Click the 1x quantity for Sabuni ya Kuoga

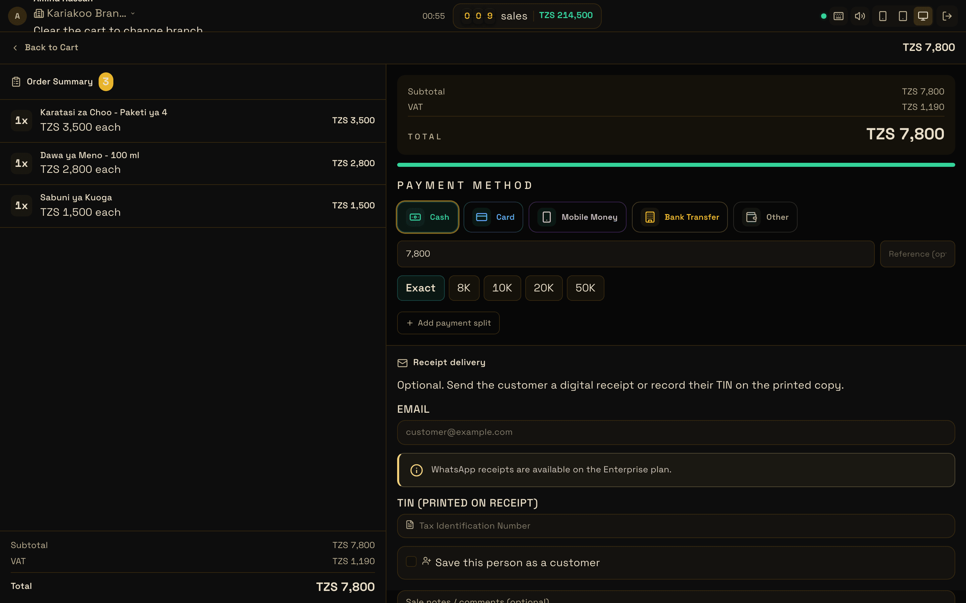pyautogui.click(x=21, y=205)
